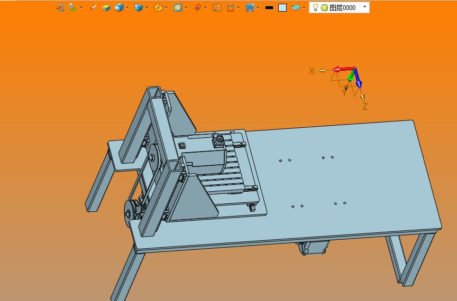The height and width of the screenshot is (301, 457).
Task: Click the green Y axis arrow
Action: click(351, 76)
